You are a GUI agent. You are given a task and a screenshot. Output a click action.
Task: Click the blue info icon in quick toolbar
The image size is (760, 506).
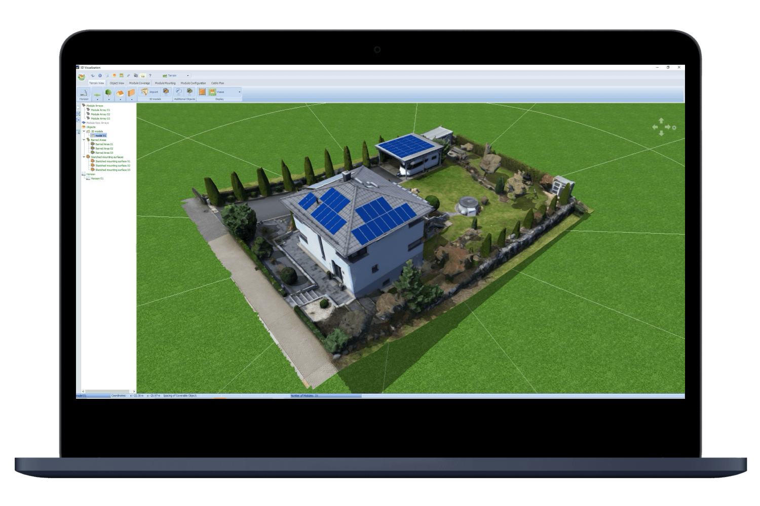(100, 75)
